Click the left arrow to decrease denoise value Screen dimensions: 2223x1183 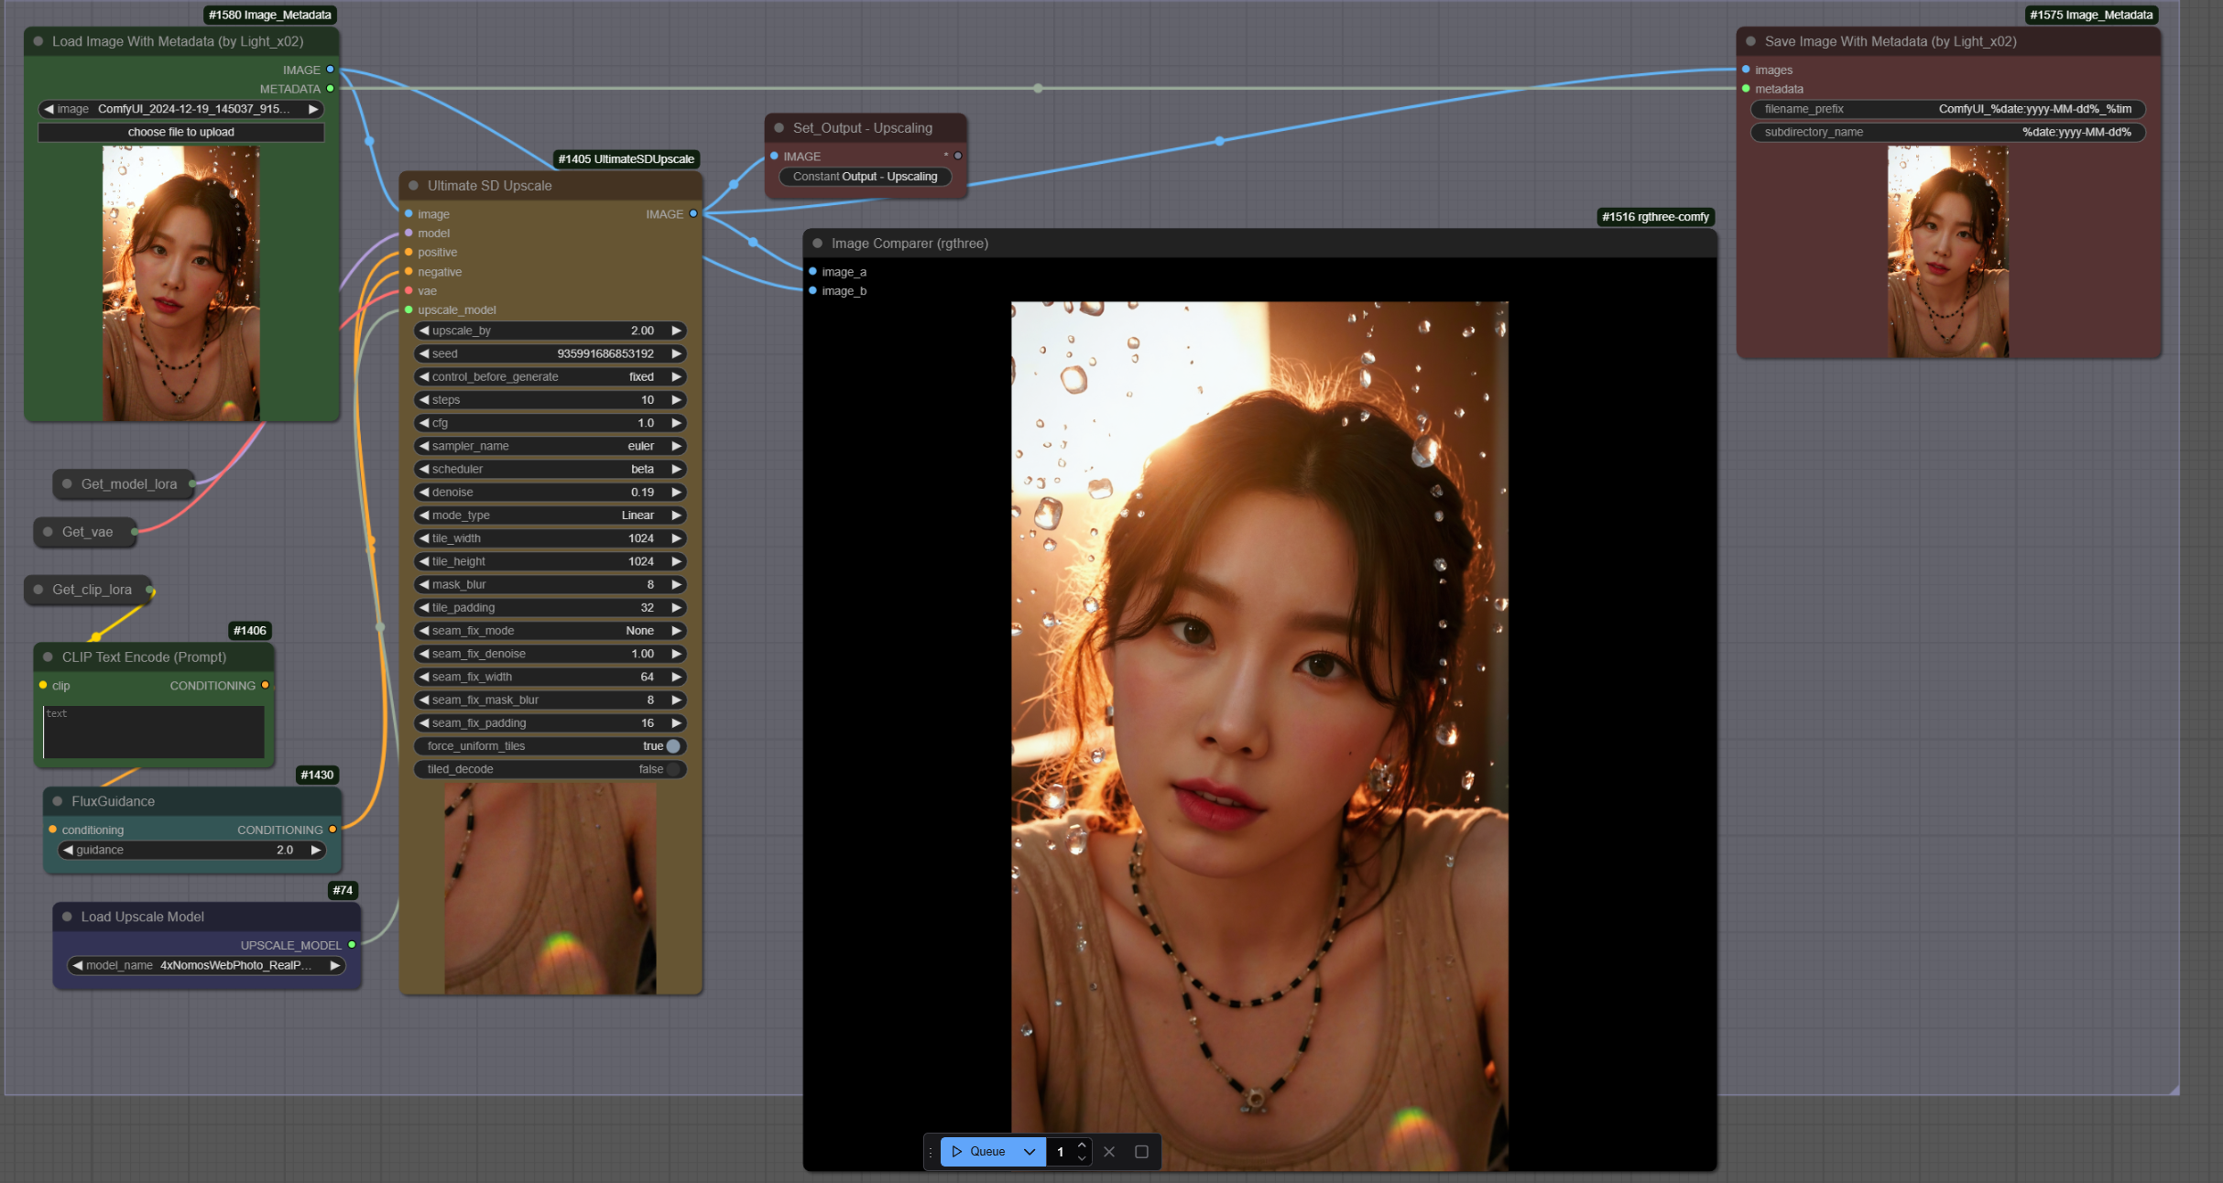[424, 492]
